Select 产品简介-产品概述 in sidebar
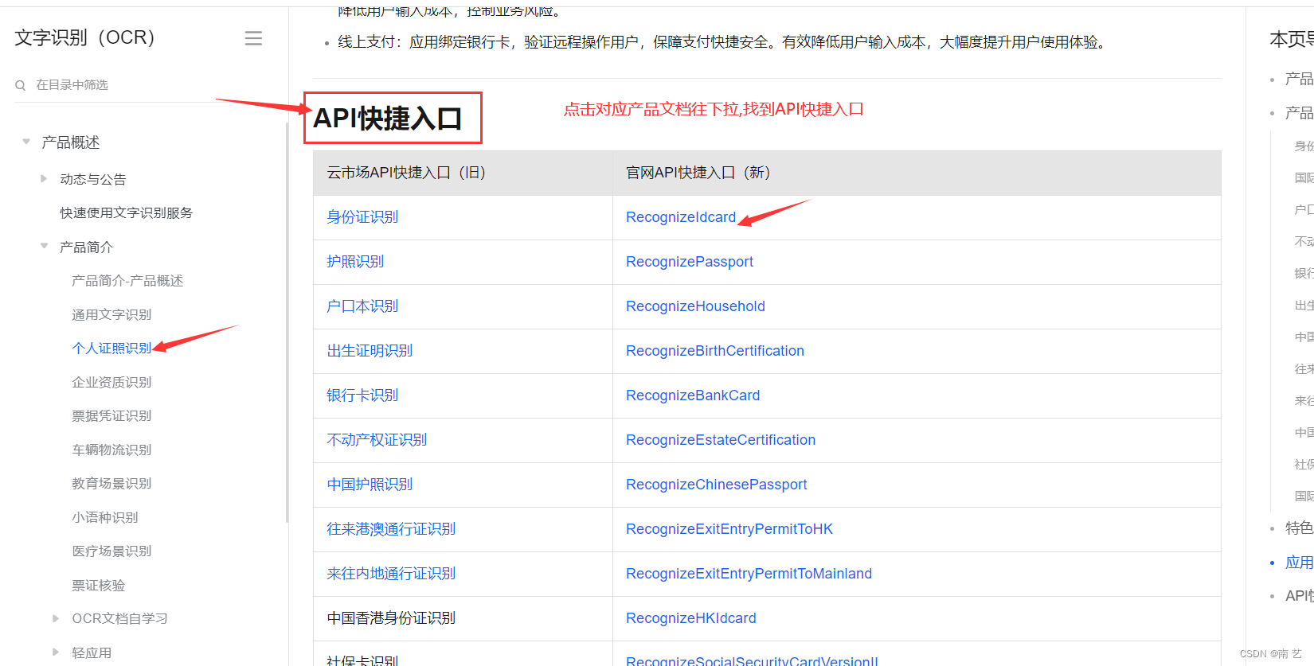The width and height of the screenshot is (1314, 666). pos(127,281)
